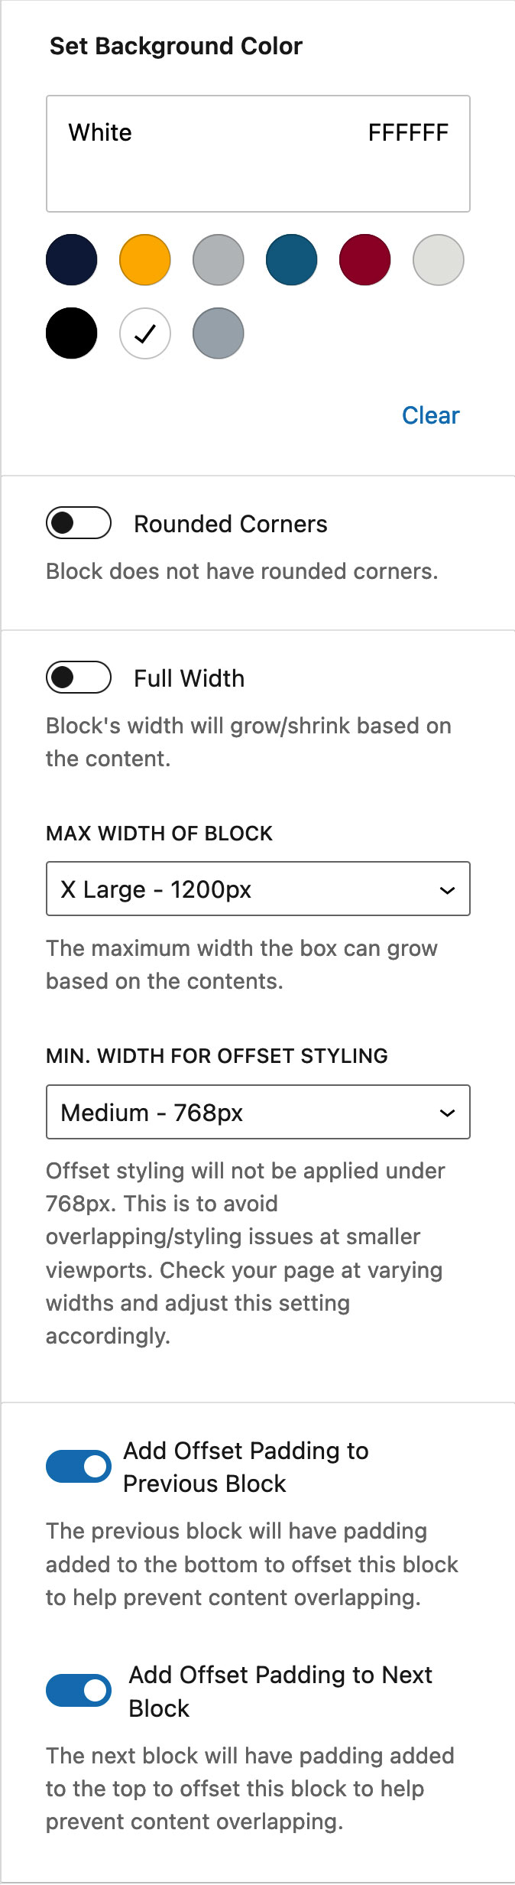Image resolution: width=515 pixels, height=1885 pixels.
Task: Select the teal blue background swatch
Action: click(x=291, y=260)
